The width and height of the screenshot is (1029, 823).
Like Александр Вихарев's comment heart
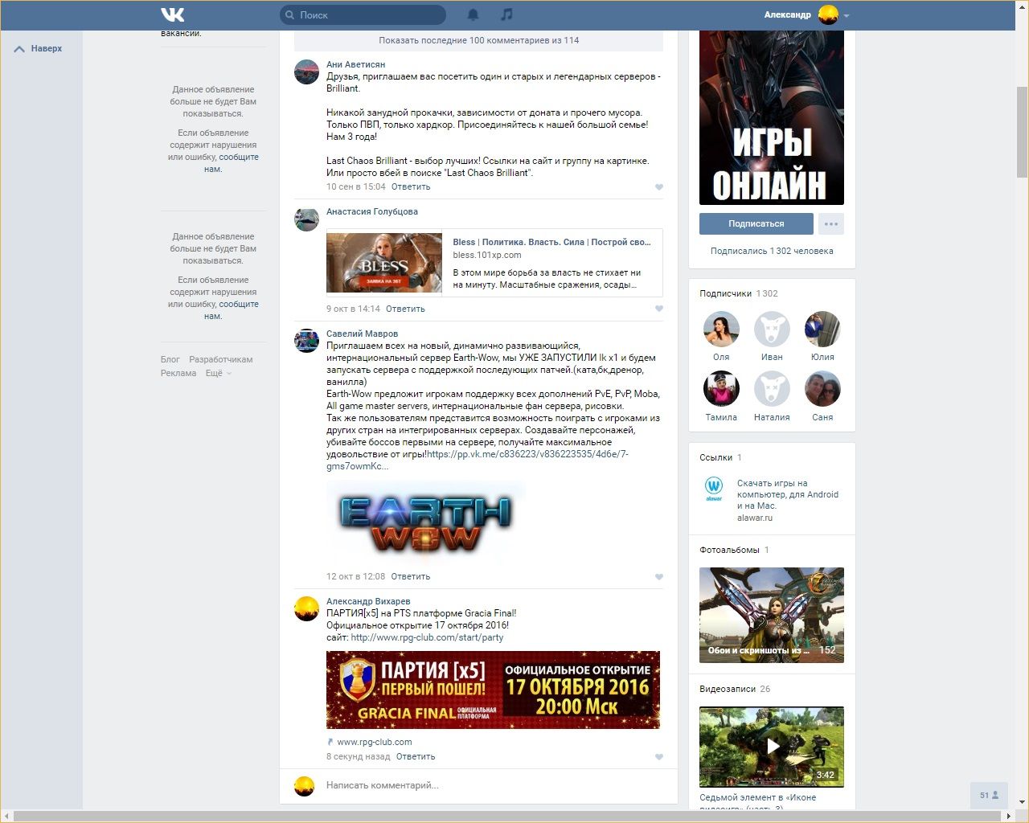659,757
